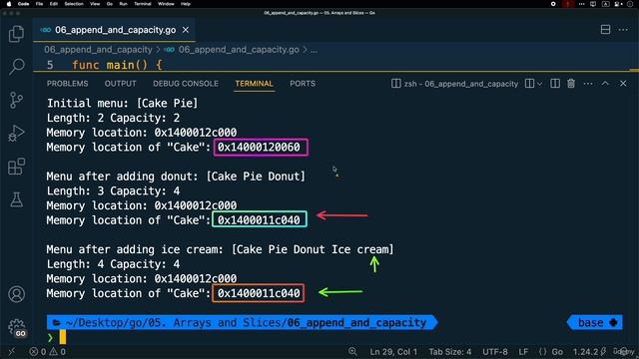
Task: Open the Explorer view in activity bar
Action: coord(16,34)
